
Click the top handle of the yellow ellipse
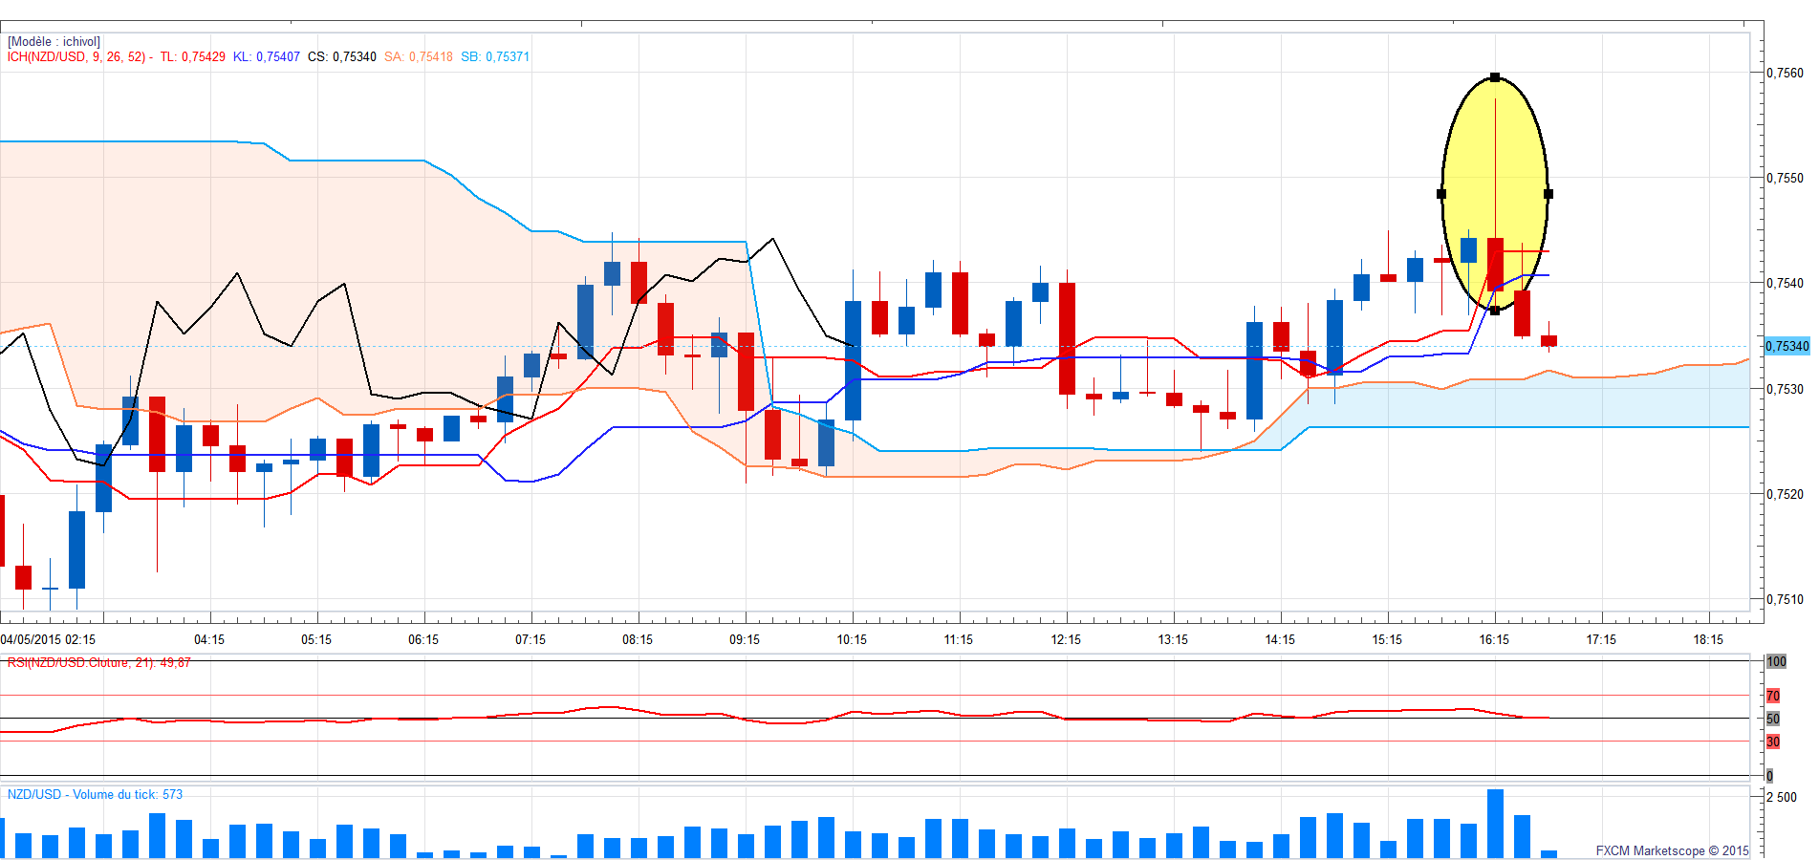click(1495, 77)
